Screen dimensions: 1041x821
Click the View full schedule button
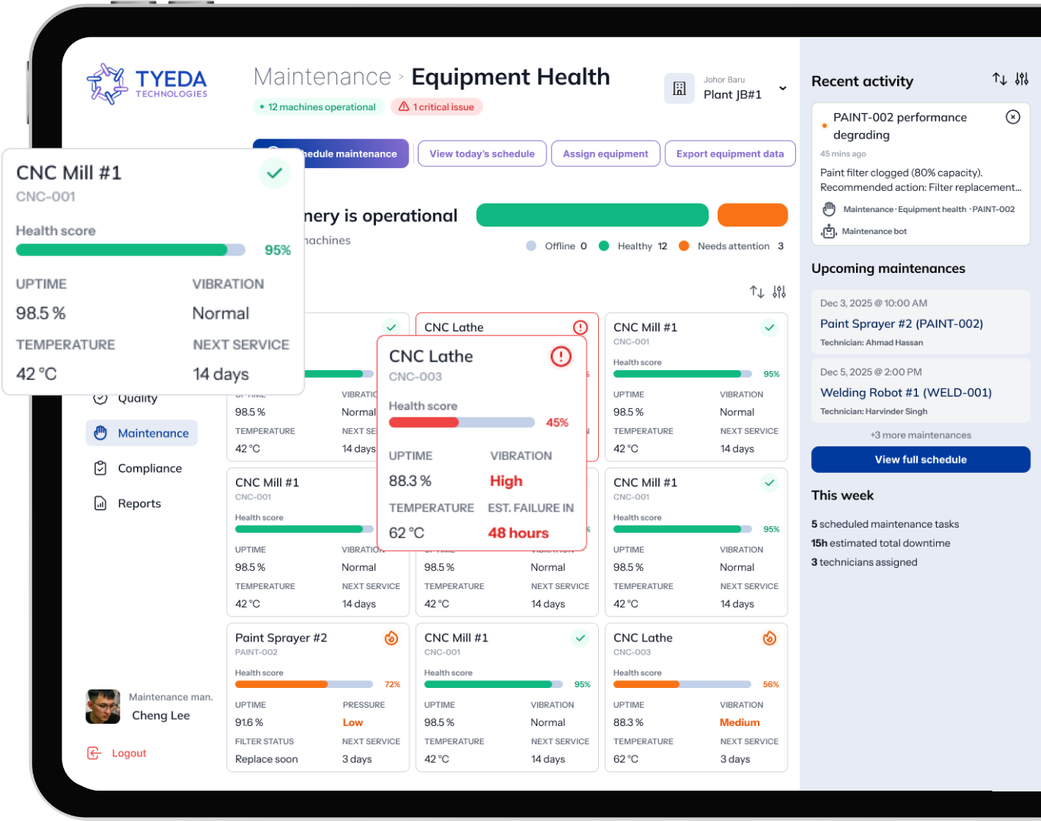click(920, 460)
